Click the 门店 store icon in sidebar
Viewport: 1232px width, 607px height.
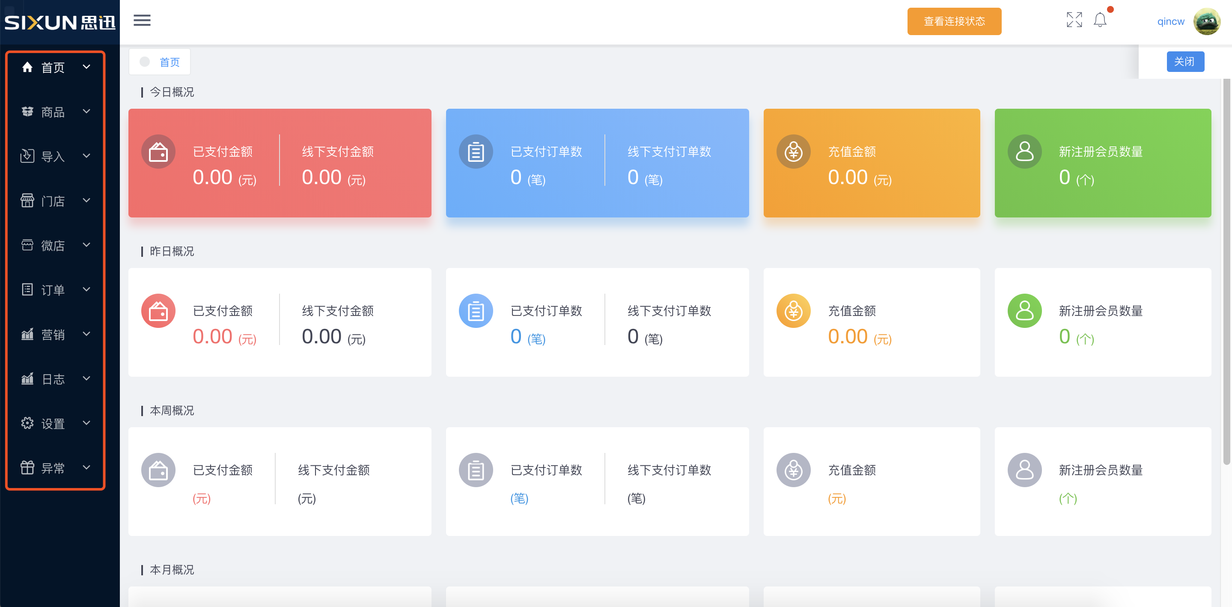[x=27, y=200]
